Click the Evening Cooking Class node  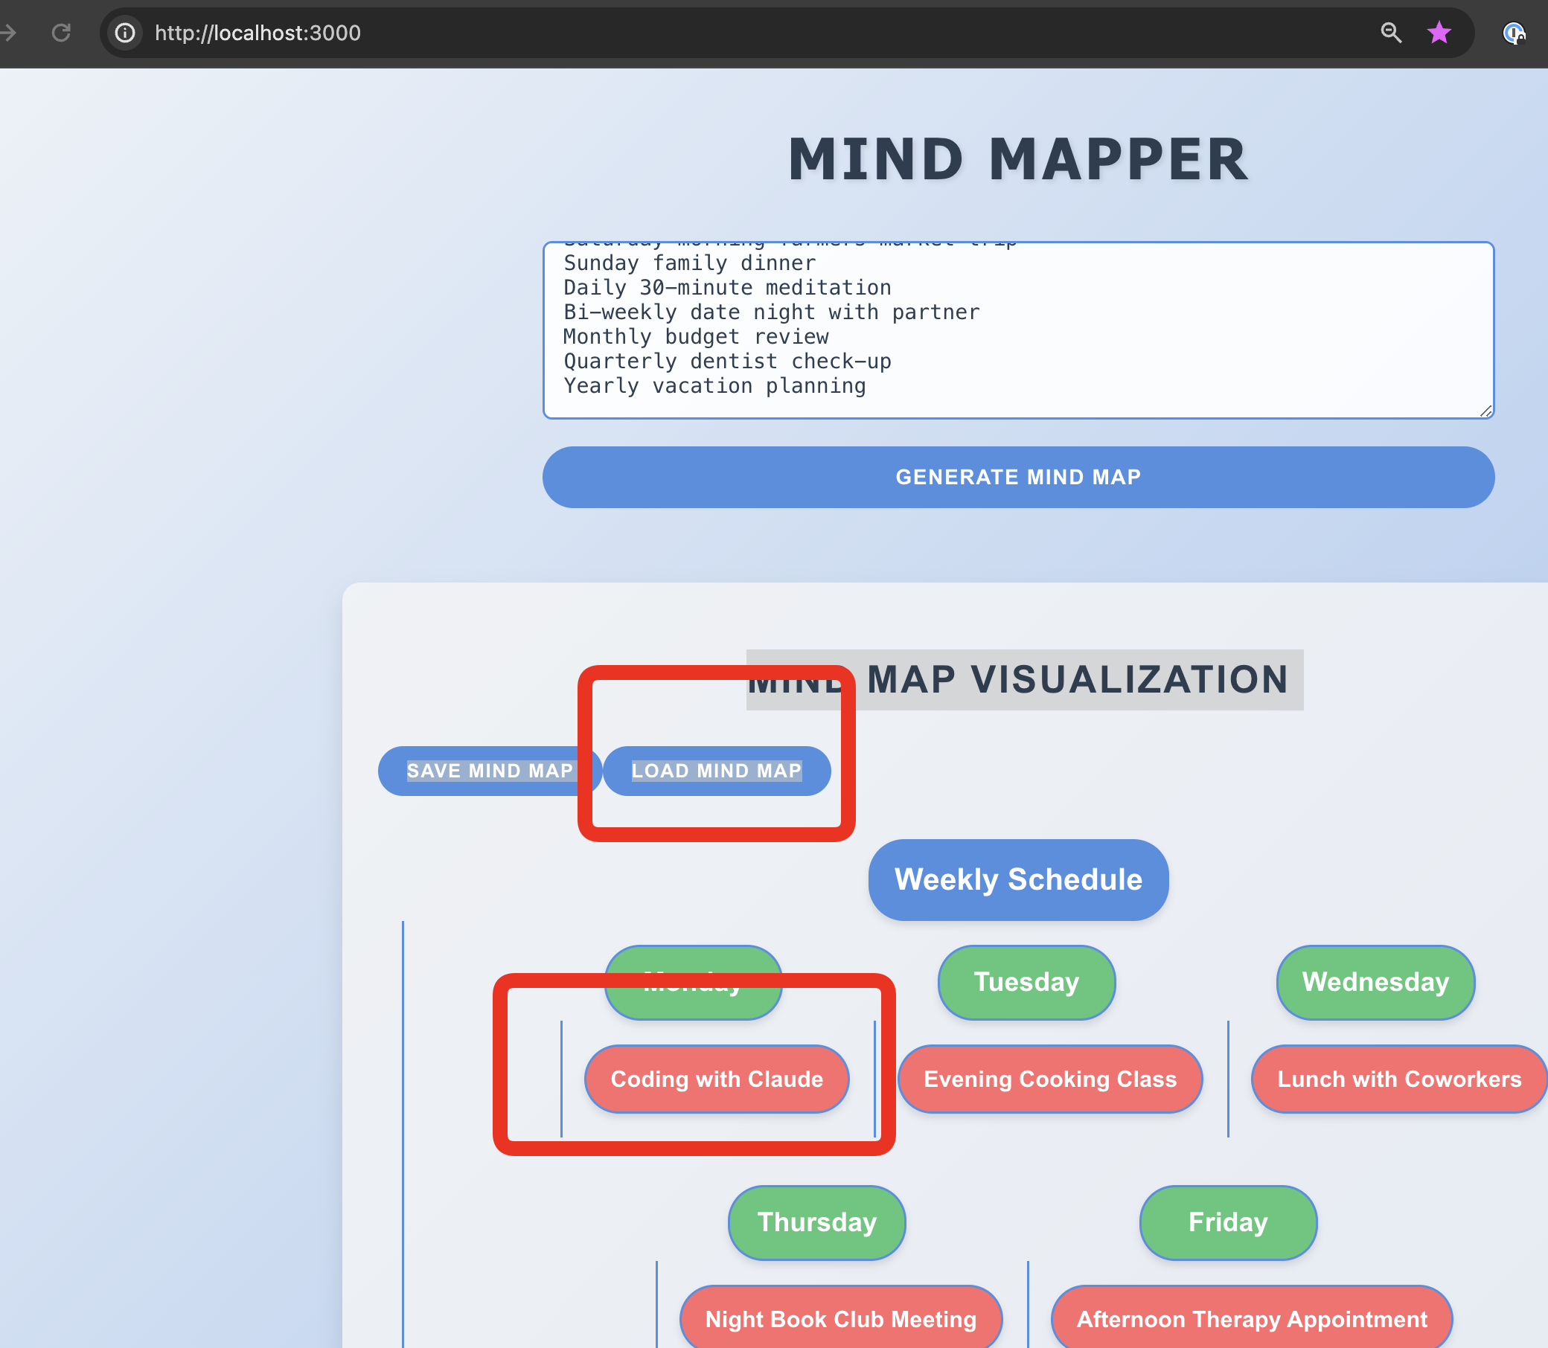pos(1049,1079)
